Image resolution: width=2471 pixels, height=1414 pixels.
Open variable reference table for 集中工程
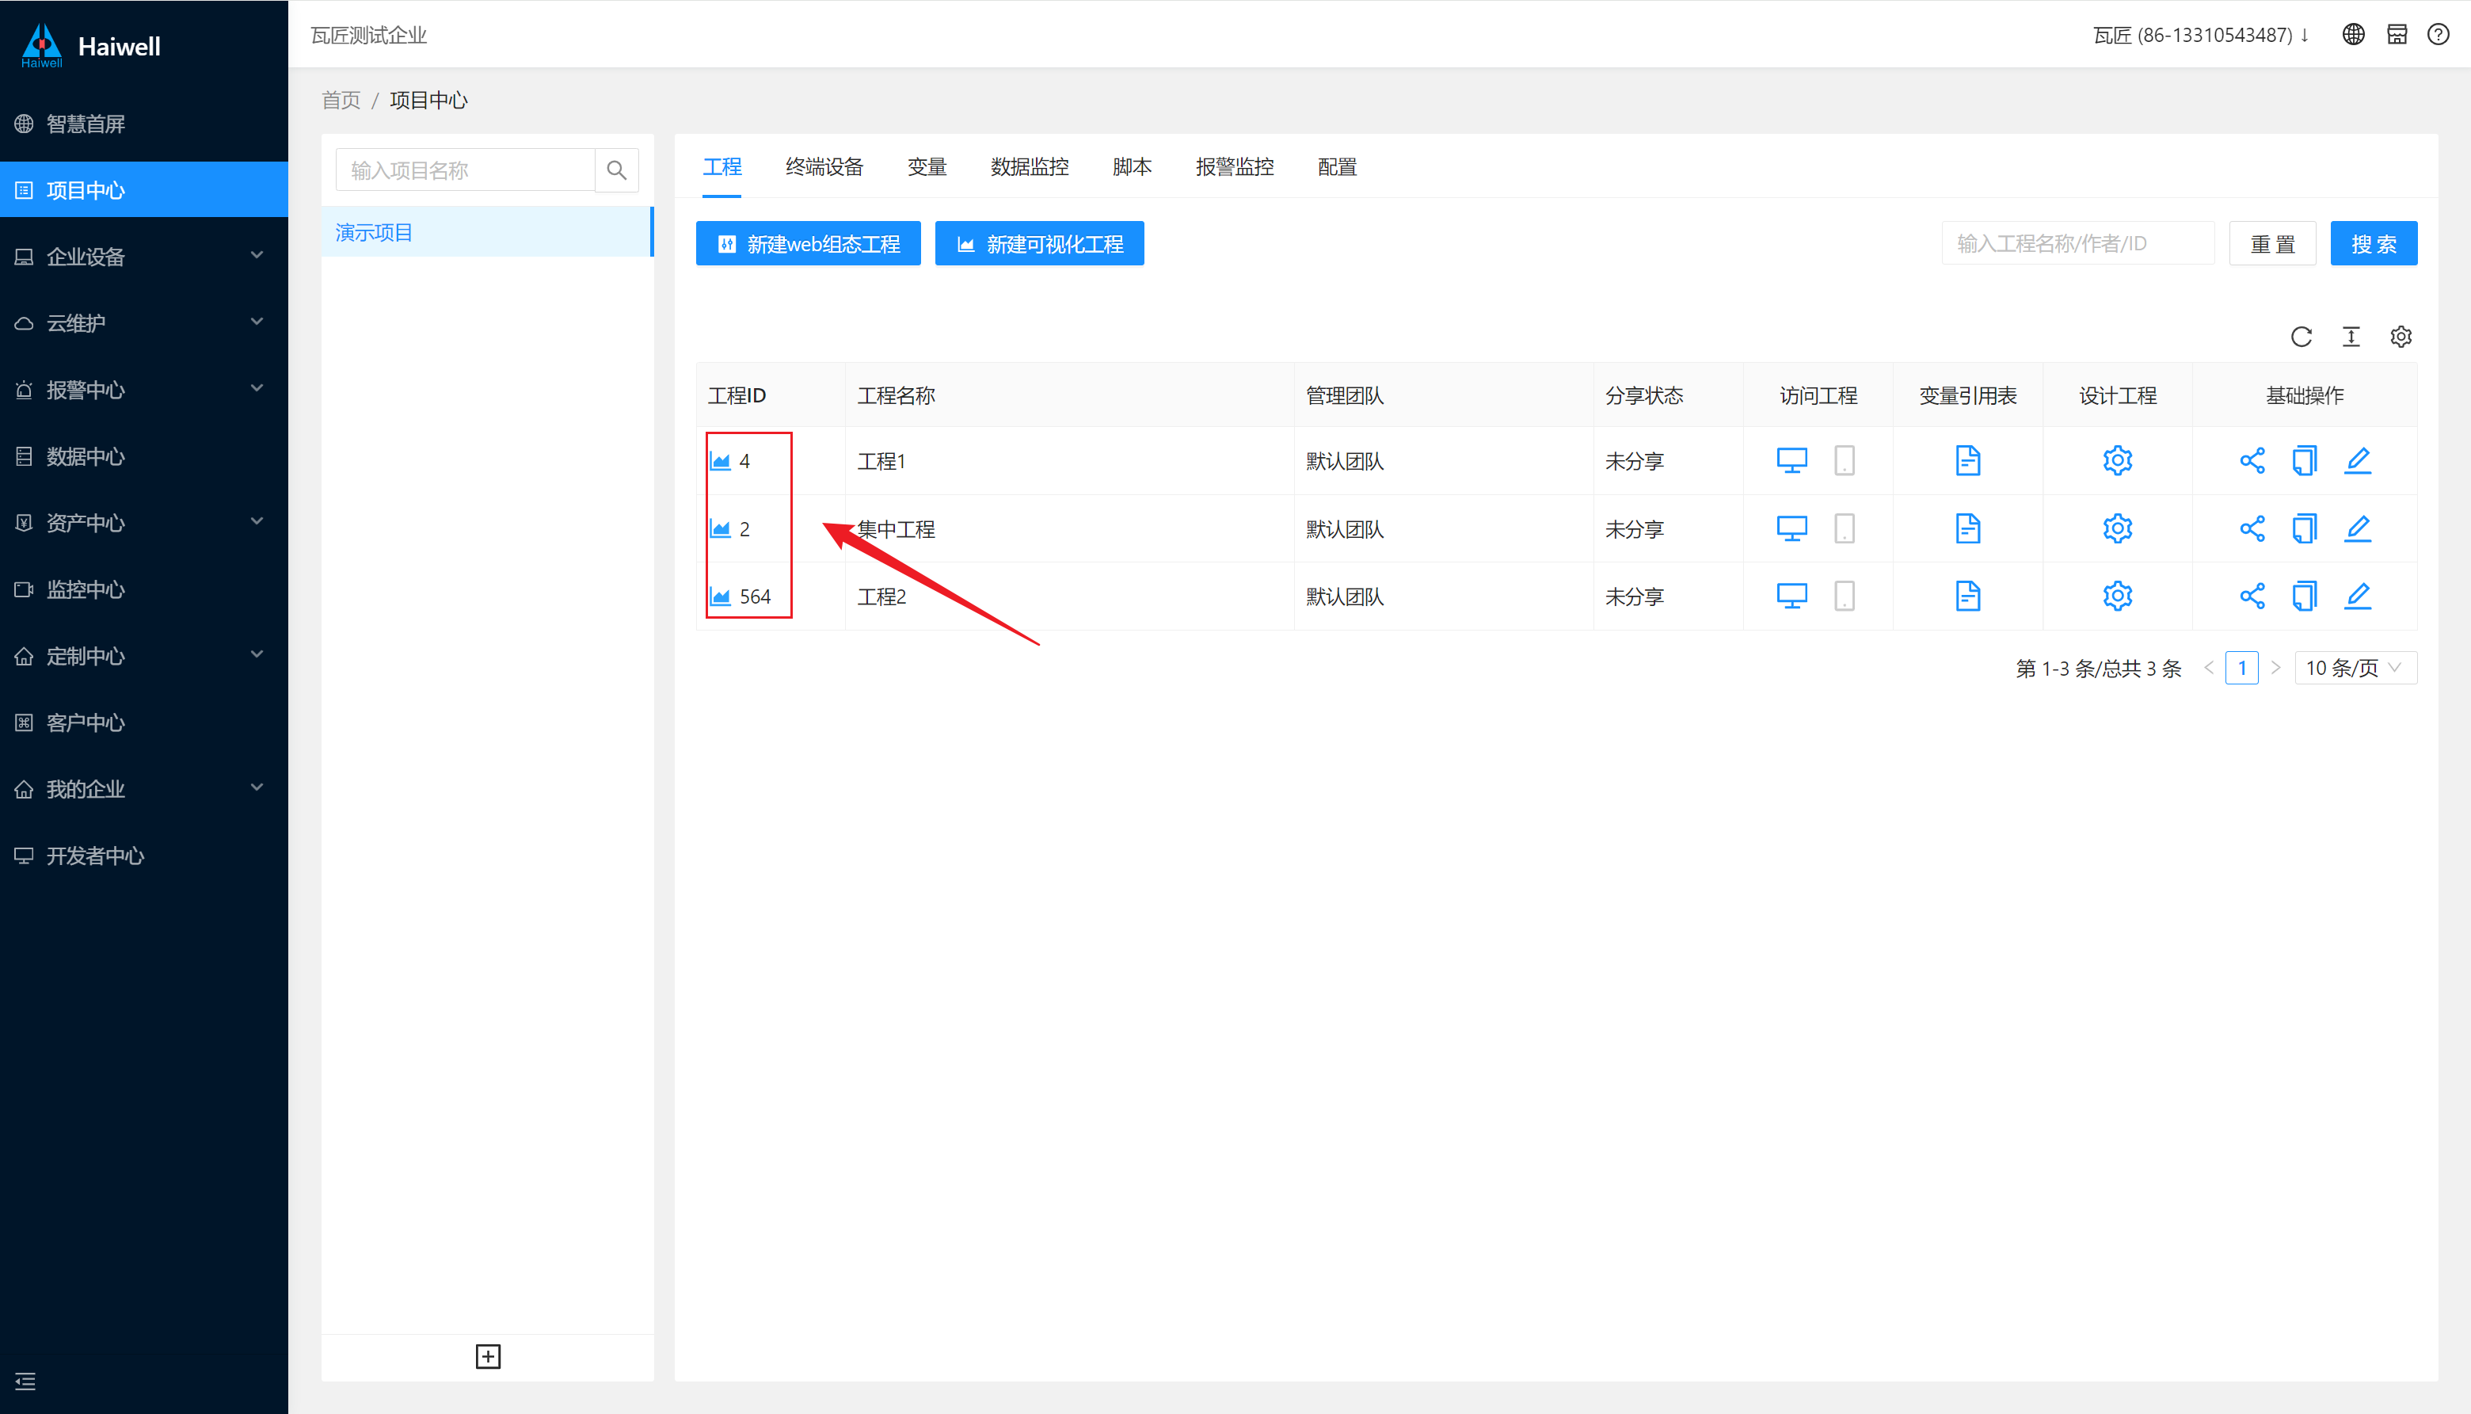[x=1968, y=528]
